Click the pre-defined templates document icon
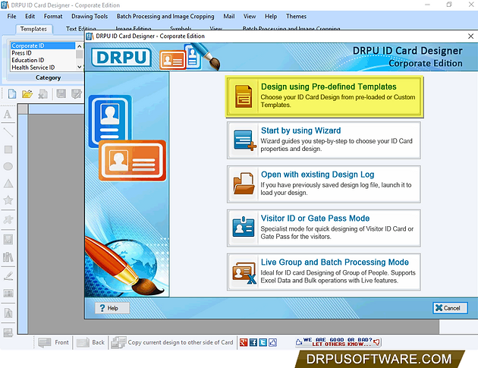This screenshot has width=478, height=368. 244,96
